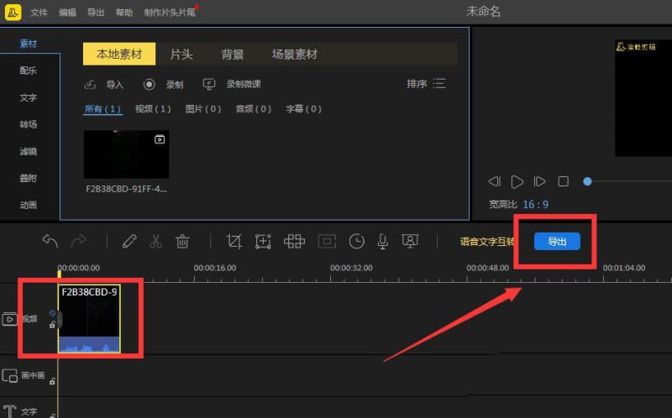Select 叠附 in the left sidebar
The width and height of the screenshot is (672, 418).
29,178
